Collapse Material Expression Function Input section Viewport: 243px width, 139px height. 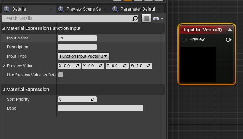(x=4, y=28)
